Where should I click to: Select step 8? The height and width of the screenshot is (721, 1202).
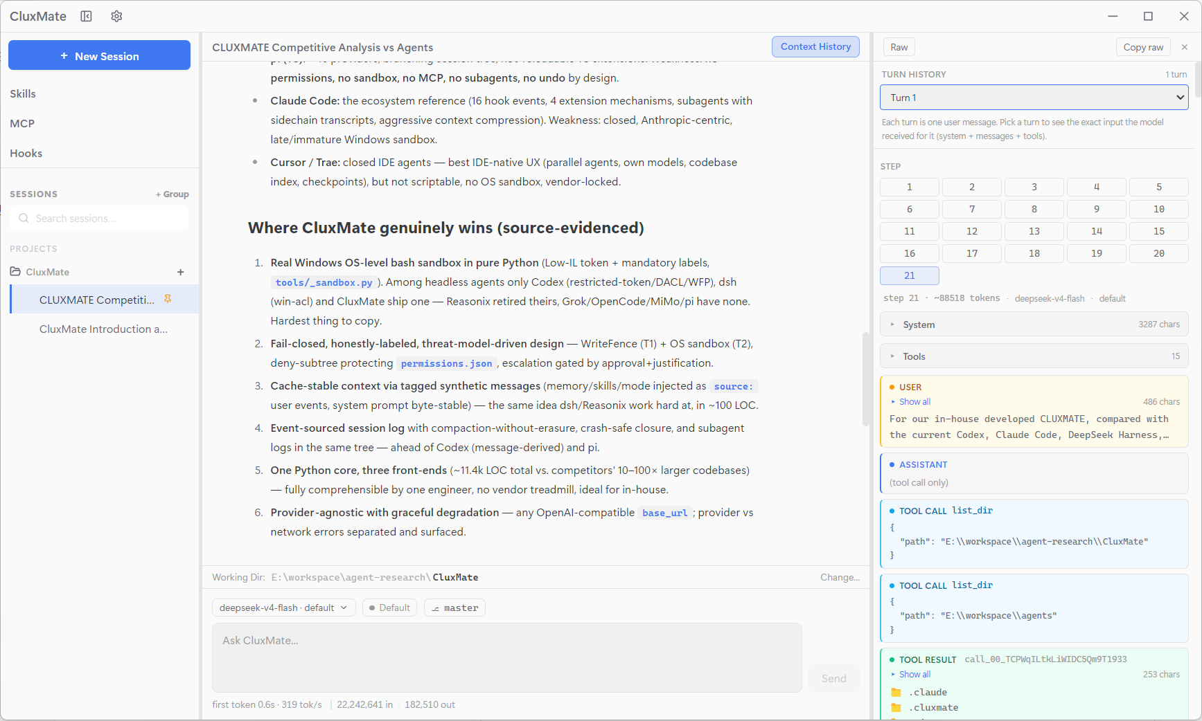(x=1034, y=209)
